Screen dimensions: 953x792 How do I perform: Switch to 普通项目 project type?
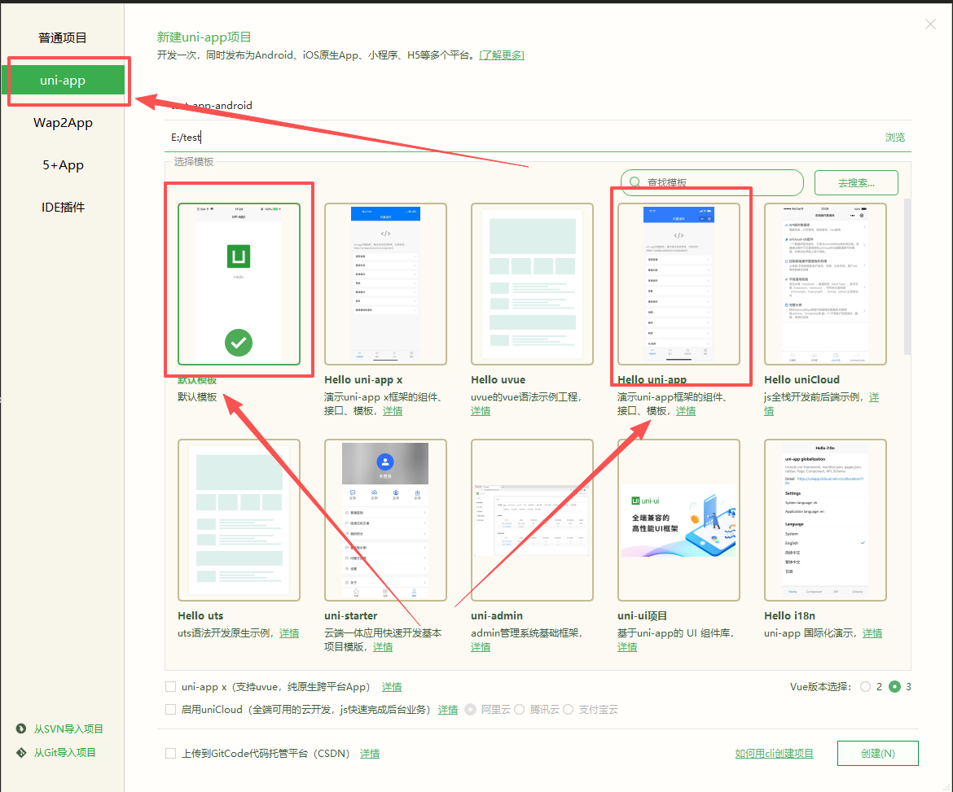63,37
